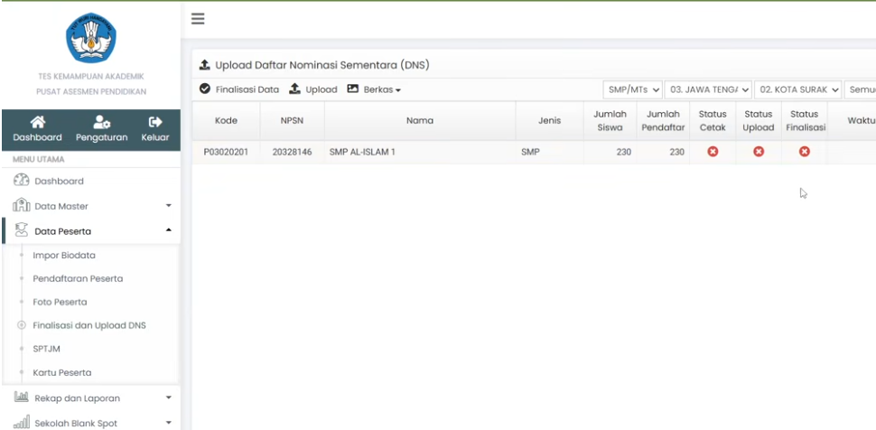Open the Semua filter dropdown
This screenshot has width=876, height=430.
pyautogui.click(x=860, y=89)
